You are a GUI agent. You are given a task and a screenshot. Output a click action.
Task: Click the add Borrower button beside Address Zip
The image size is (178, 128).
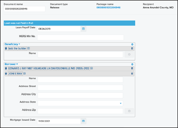[129, 111]
